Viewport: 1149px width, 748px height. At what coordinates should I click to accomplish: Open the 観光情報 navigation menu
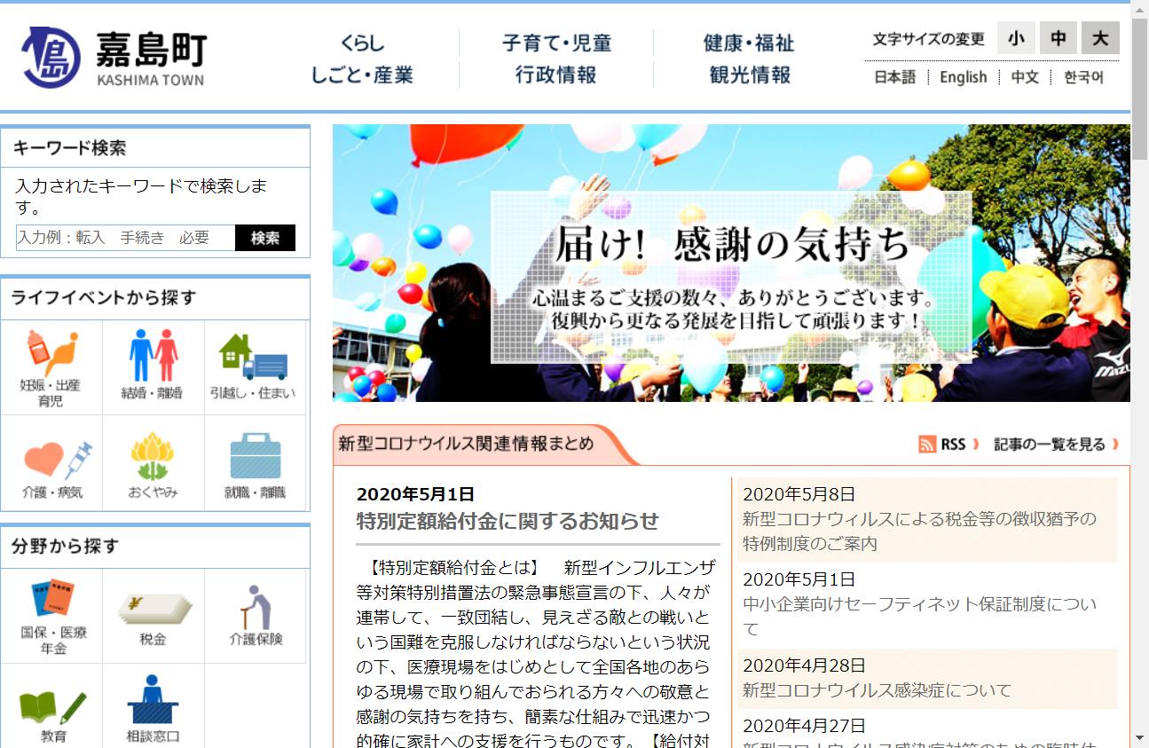[x=750, y=75]
